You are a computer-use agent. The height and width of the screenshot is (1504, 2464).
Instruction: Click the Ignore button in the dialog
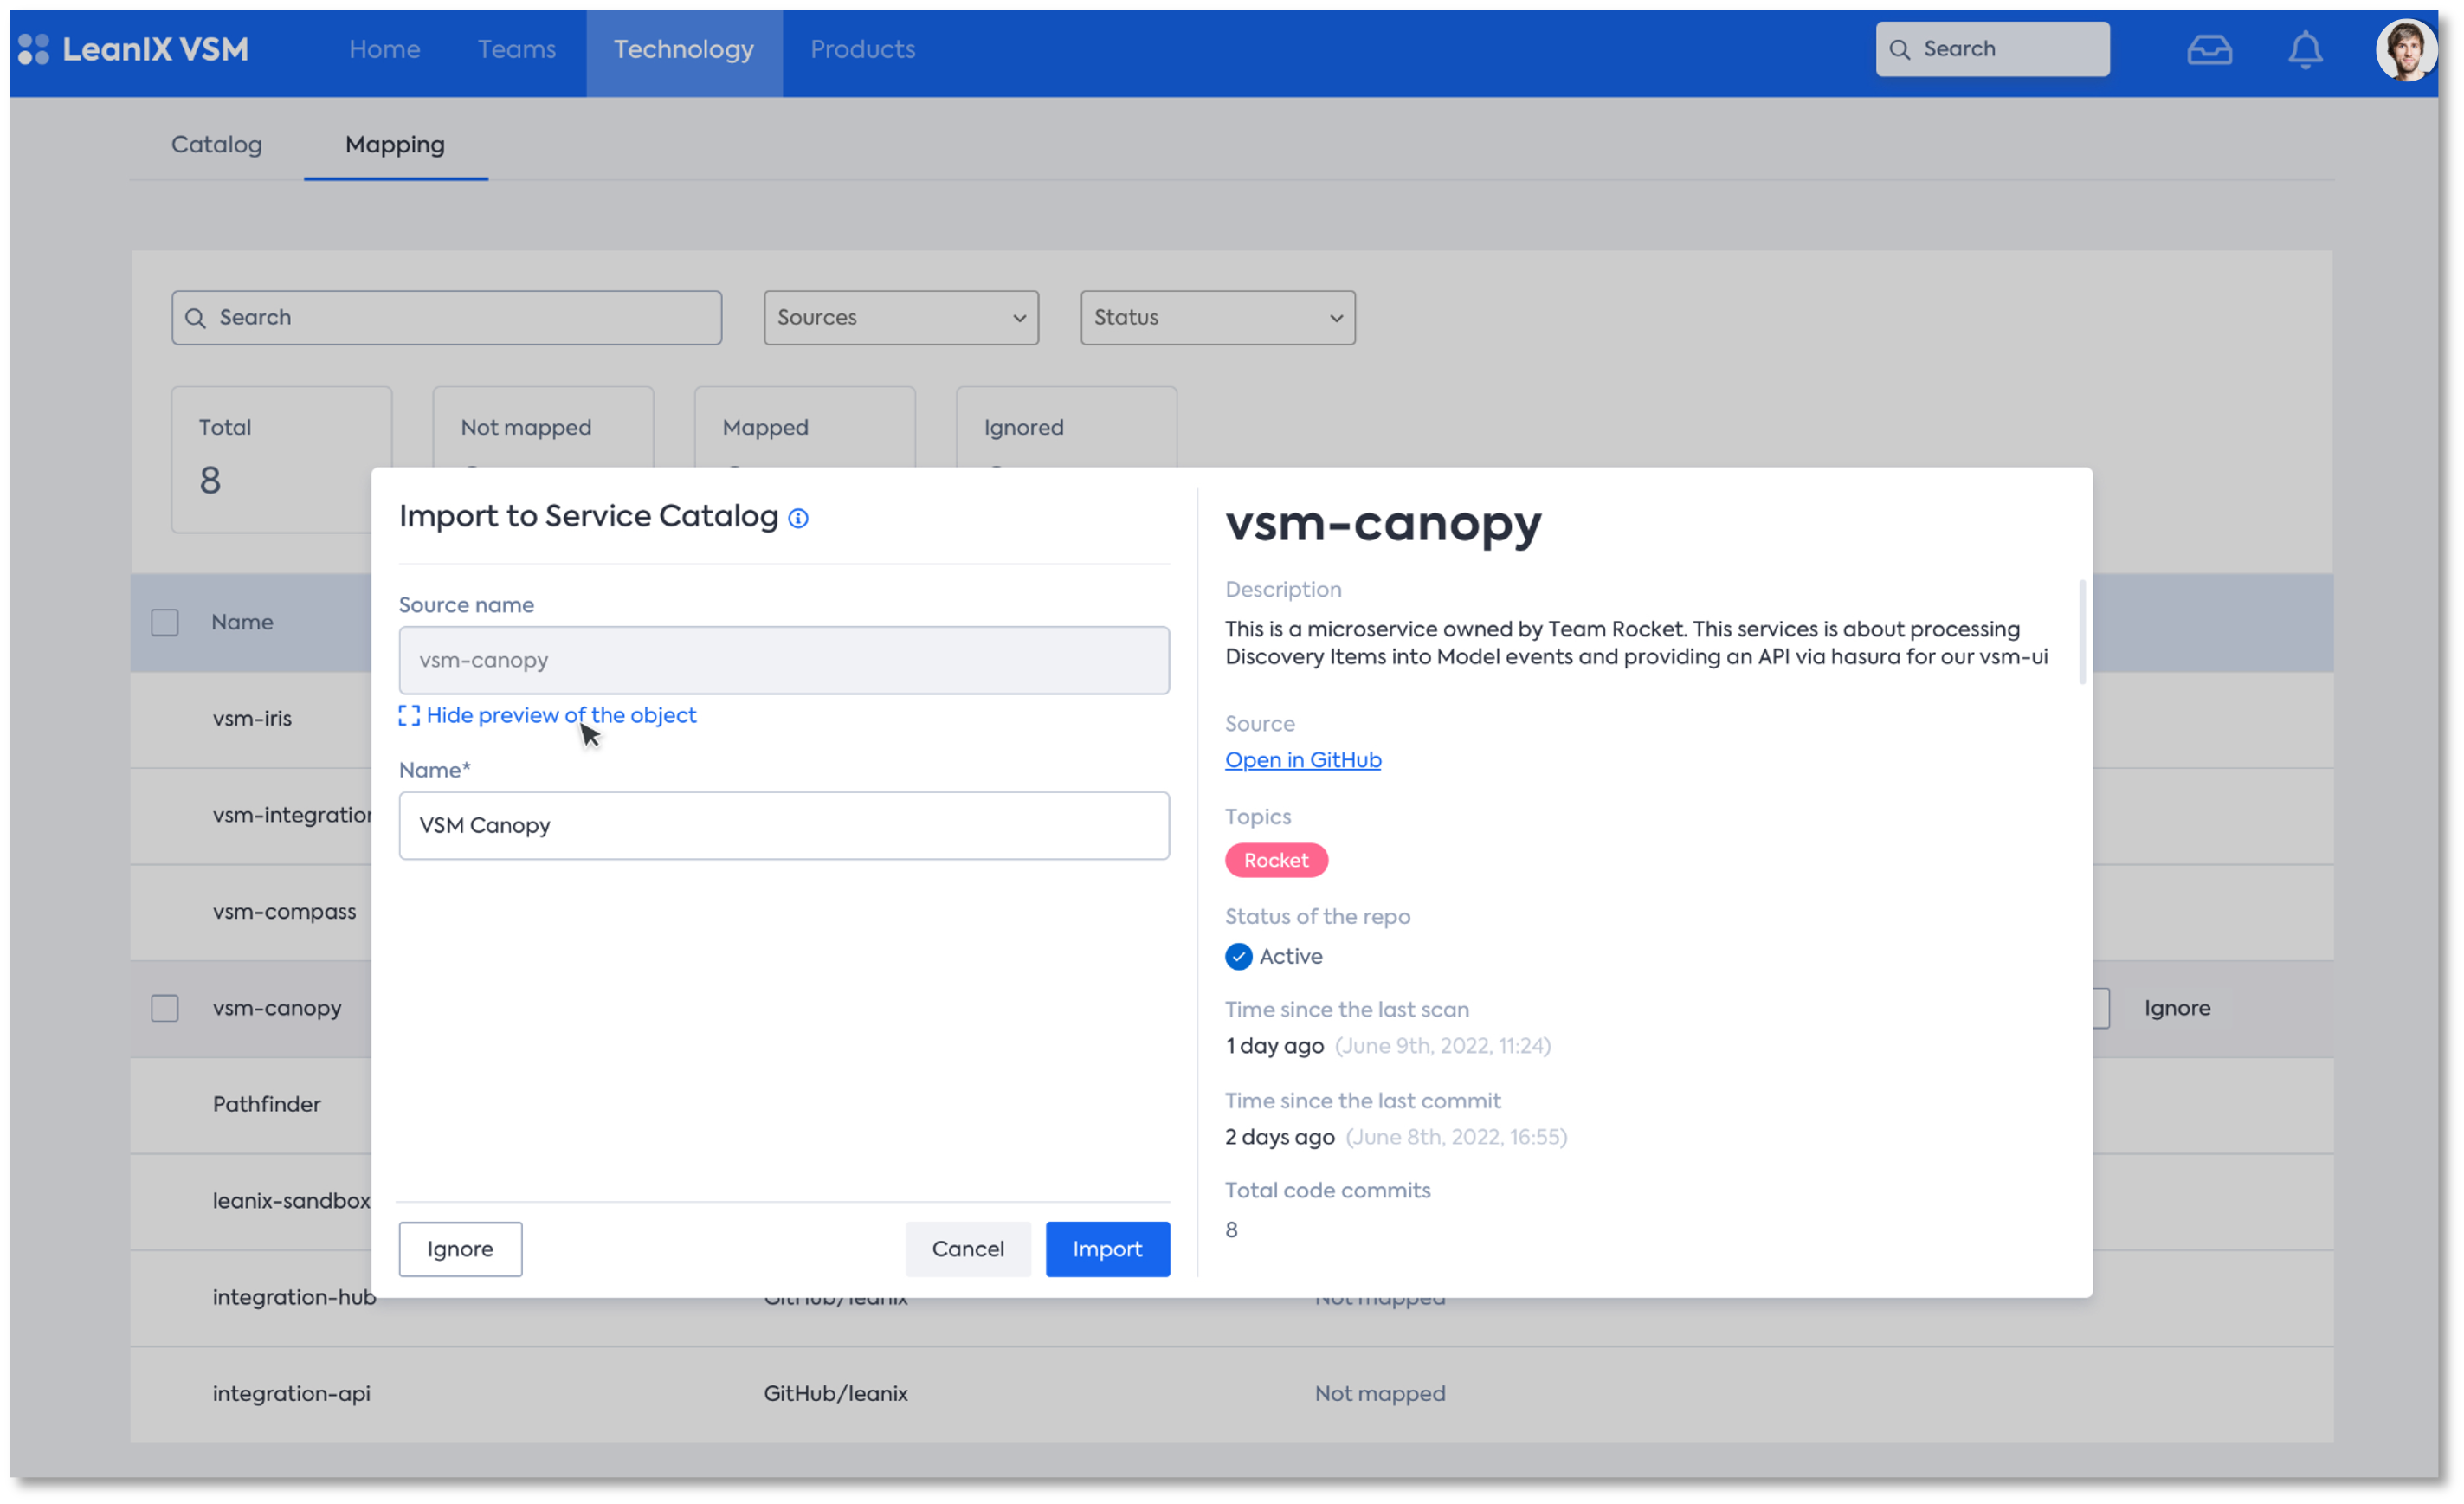[x=460, y=1249]
